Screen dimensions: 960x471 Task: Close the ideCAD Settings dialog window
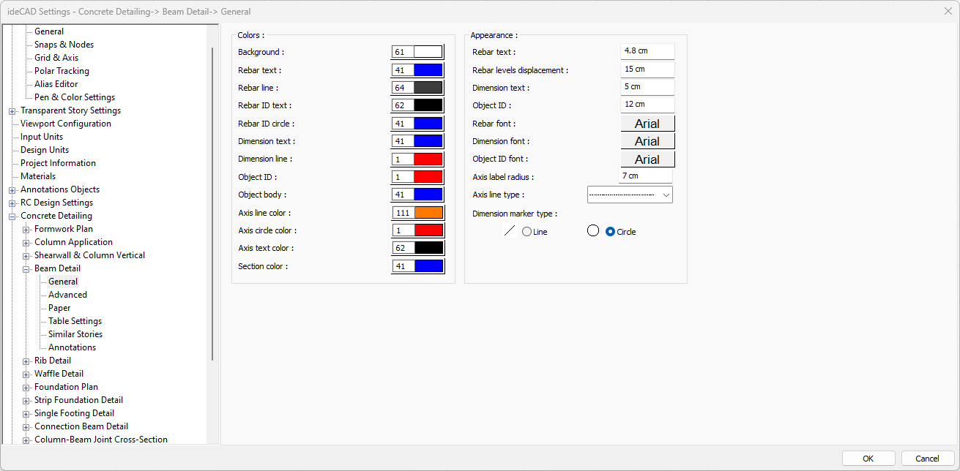point(948,11)
